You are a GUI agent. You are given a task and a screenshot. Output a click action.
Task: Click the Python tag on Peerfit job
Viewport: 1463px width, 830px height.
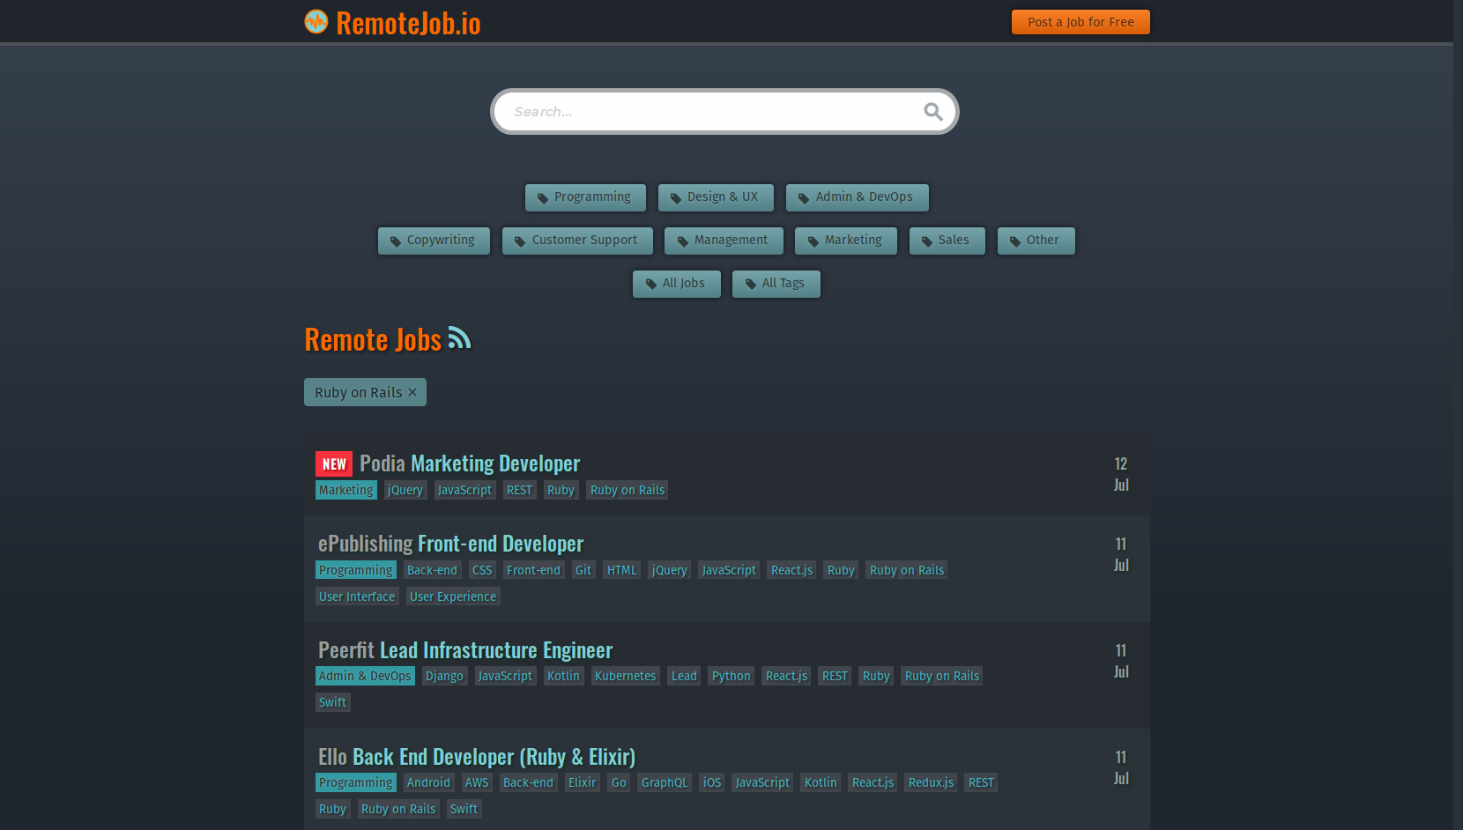pyautogui.click(x=731, y=676)
